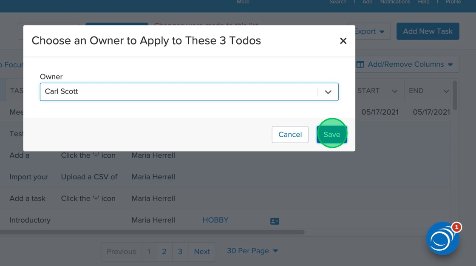Screen dimensions: 476x266
Task: Sort by END column chevron
Action: pyautogui.click(x=446, y=91)
